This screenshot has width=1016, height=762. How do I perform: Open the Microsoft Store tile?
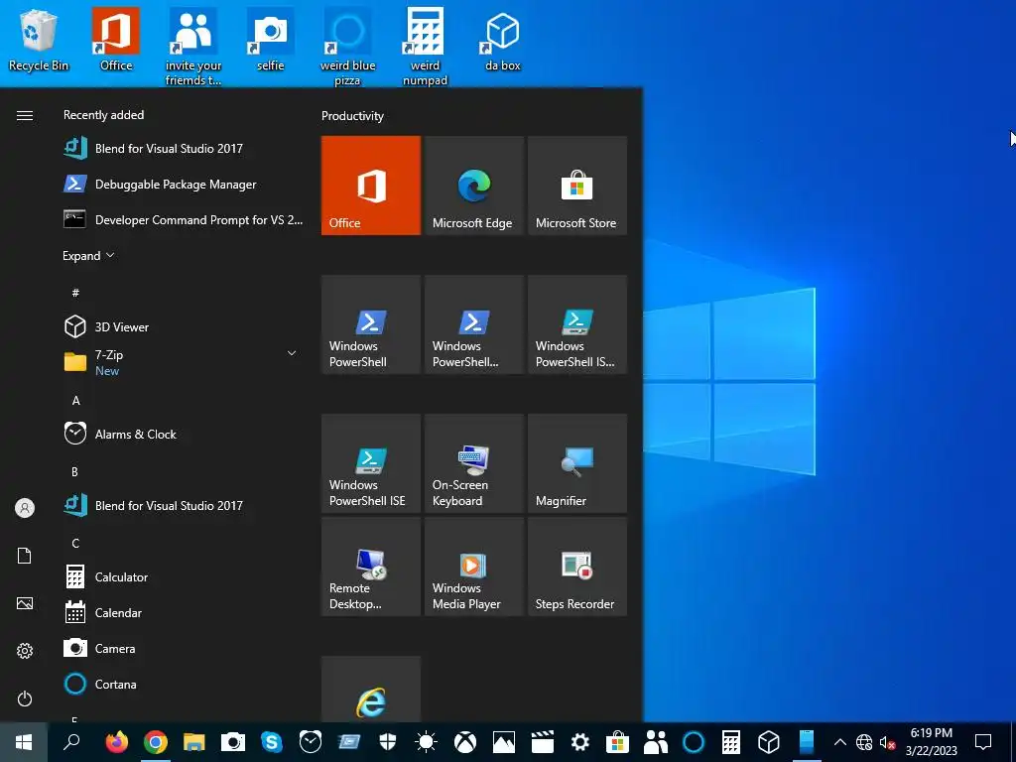coord(577,186)
